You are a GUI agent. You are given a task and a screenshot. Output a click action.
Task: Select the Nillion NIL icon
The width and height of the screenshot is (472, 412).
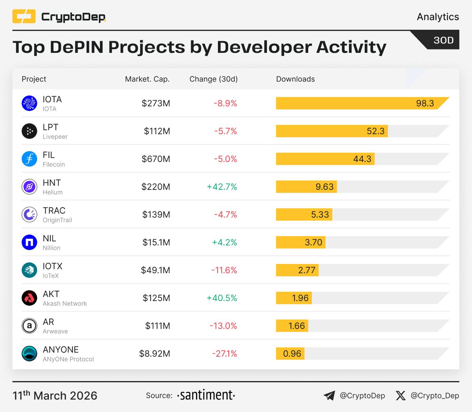click(29, 242)
